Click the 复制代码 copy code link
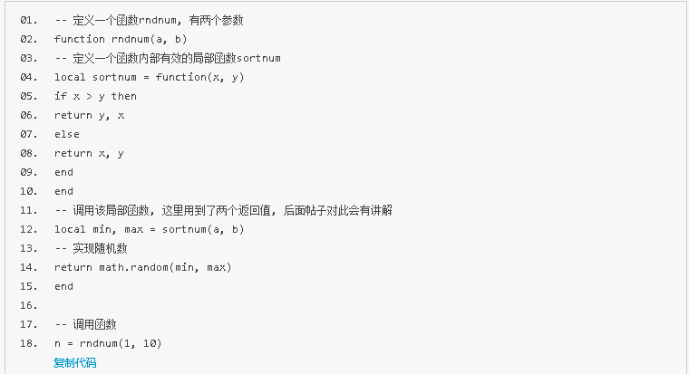Image resolution: width=689 pixels, height=374 pixels. pos(74,362)
